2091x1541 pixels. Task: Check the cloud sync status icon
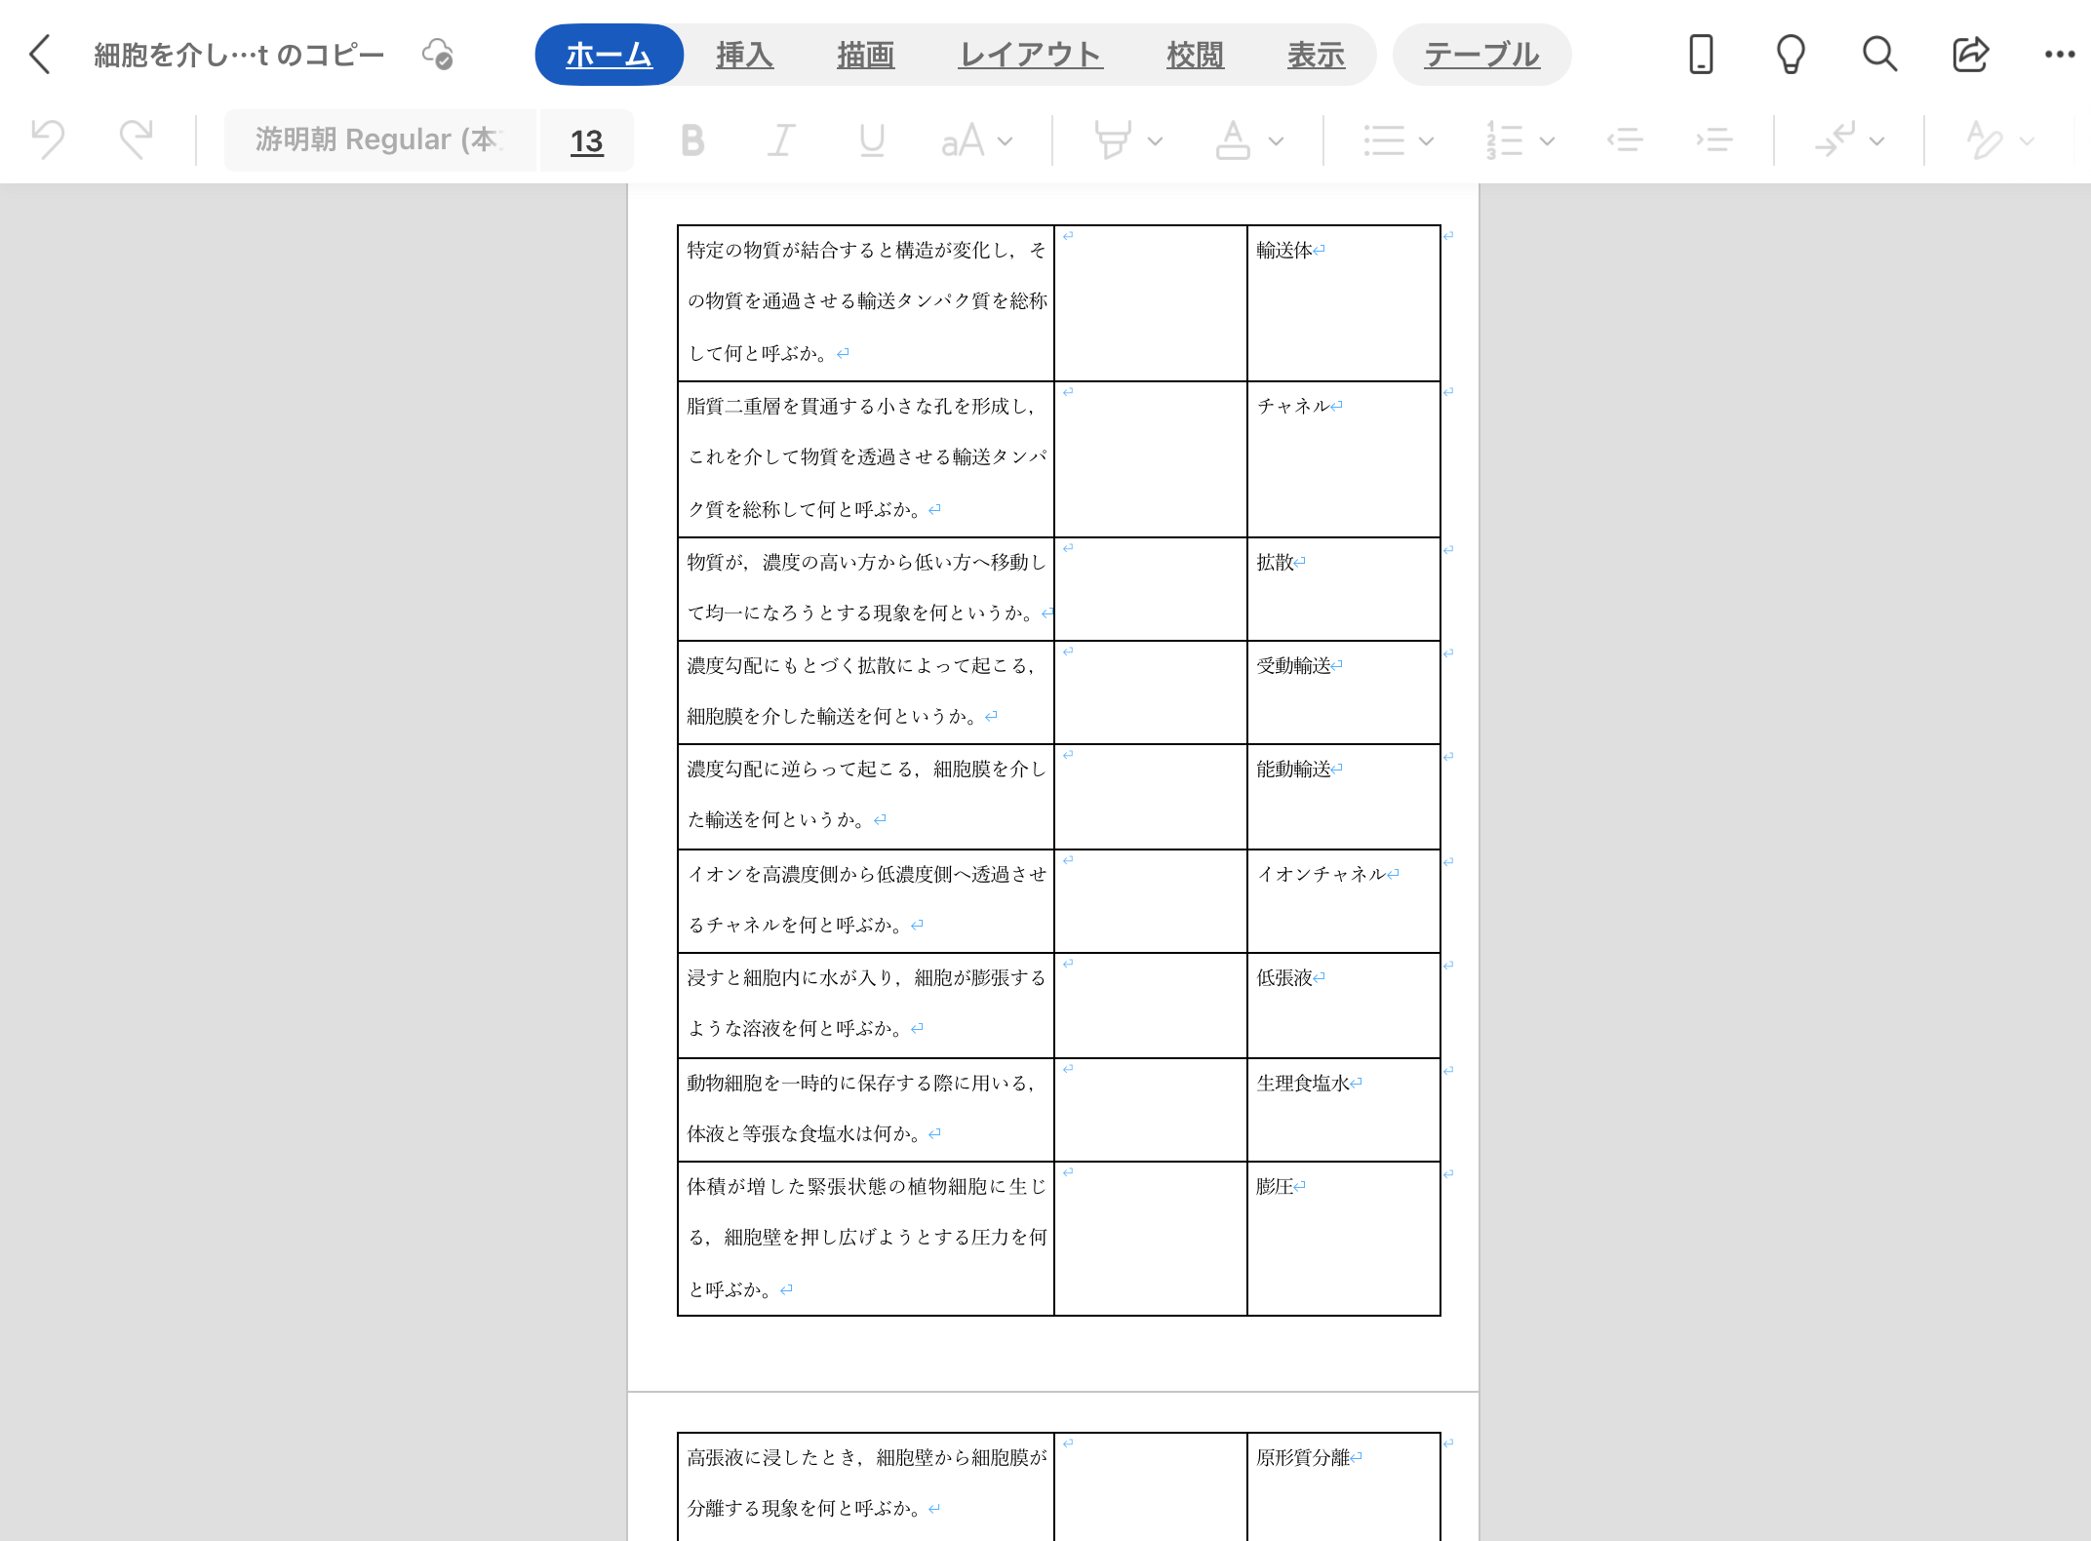tap(438, 55)
